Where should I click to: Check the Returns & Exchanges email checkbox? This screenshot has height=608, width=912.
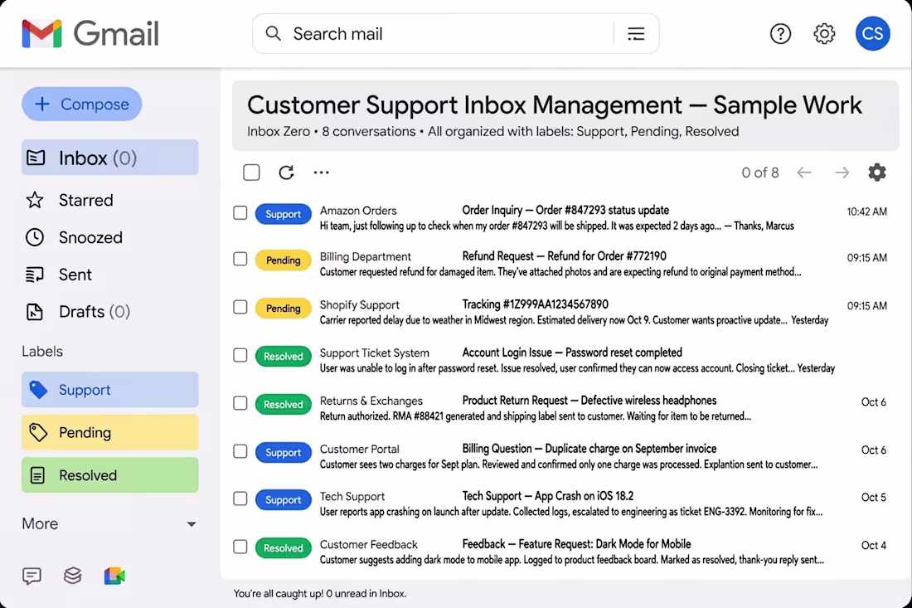pos(240,403)
